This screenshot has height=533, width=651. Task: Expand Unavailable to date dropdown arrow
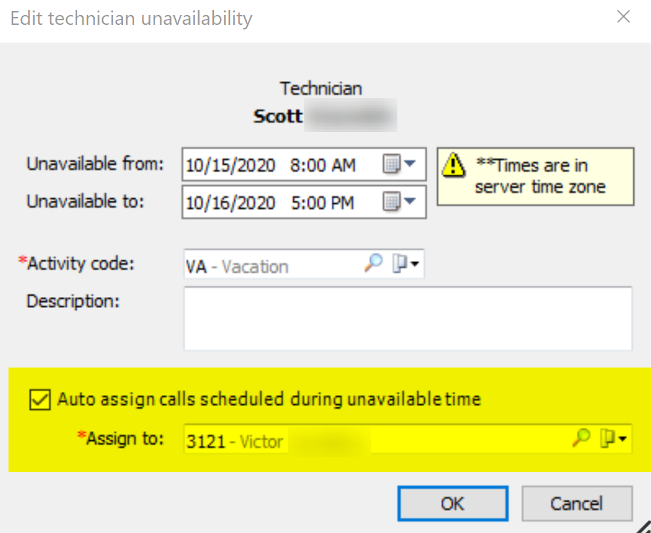pyautogui.click(x=410, y=201)
